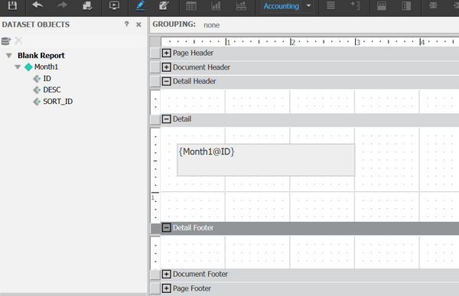Select the SORT_ID attribute
Image resolution: width=459 pixels, height=296 pixels.
click(x=58, y=101)
